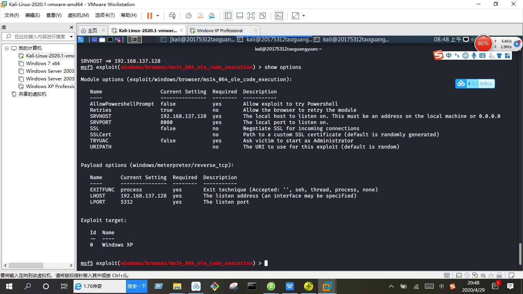Open the 选项卡(T) menu
The height and width of the screenshot is (294, 523).
tap(105, 15)
